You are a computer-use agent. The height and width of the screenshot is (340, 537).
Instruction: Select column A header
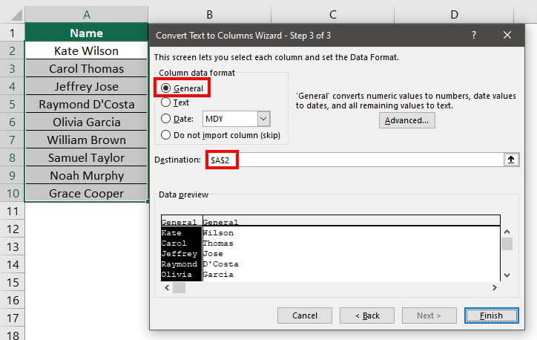pyautogui.click(x=87, y=15)
